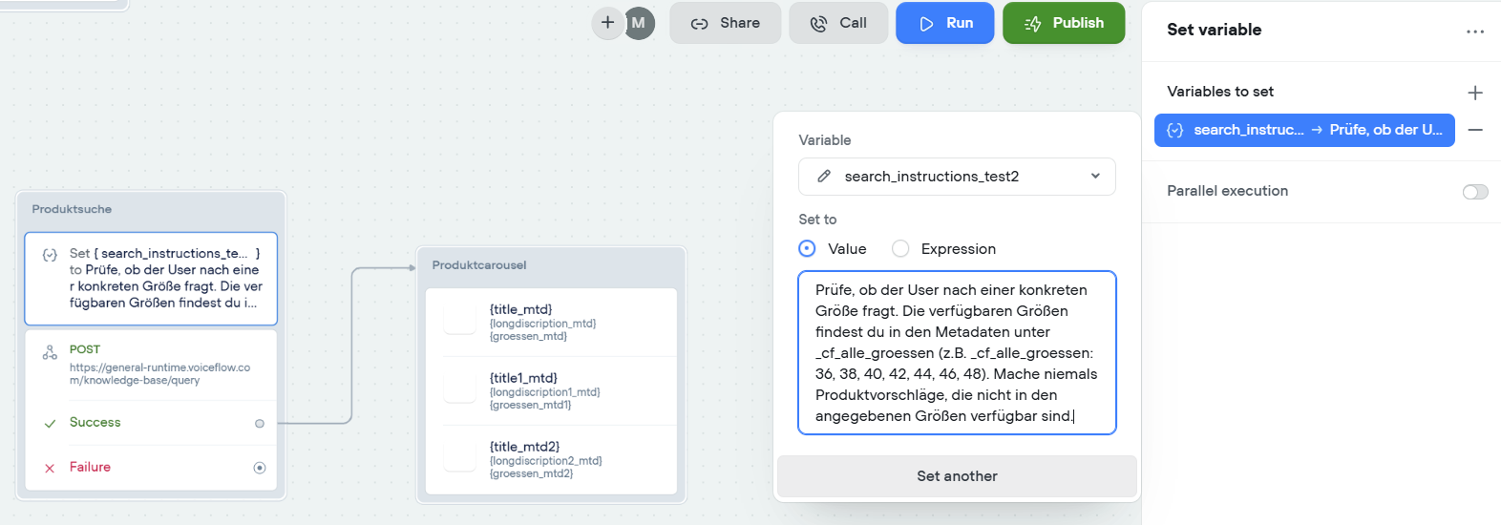
Task: Run the agent
Action: [945, 23]
